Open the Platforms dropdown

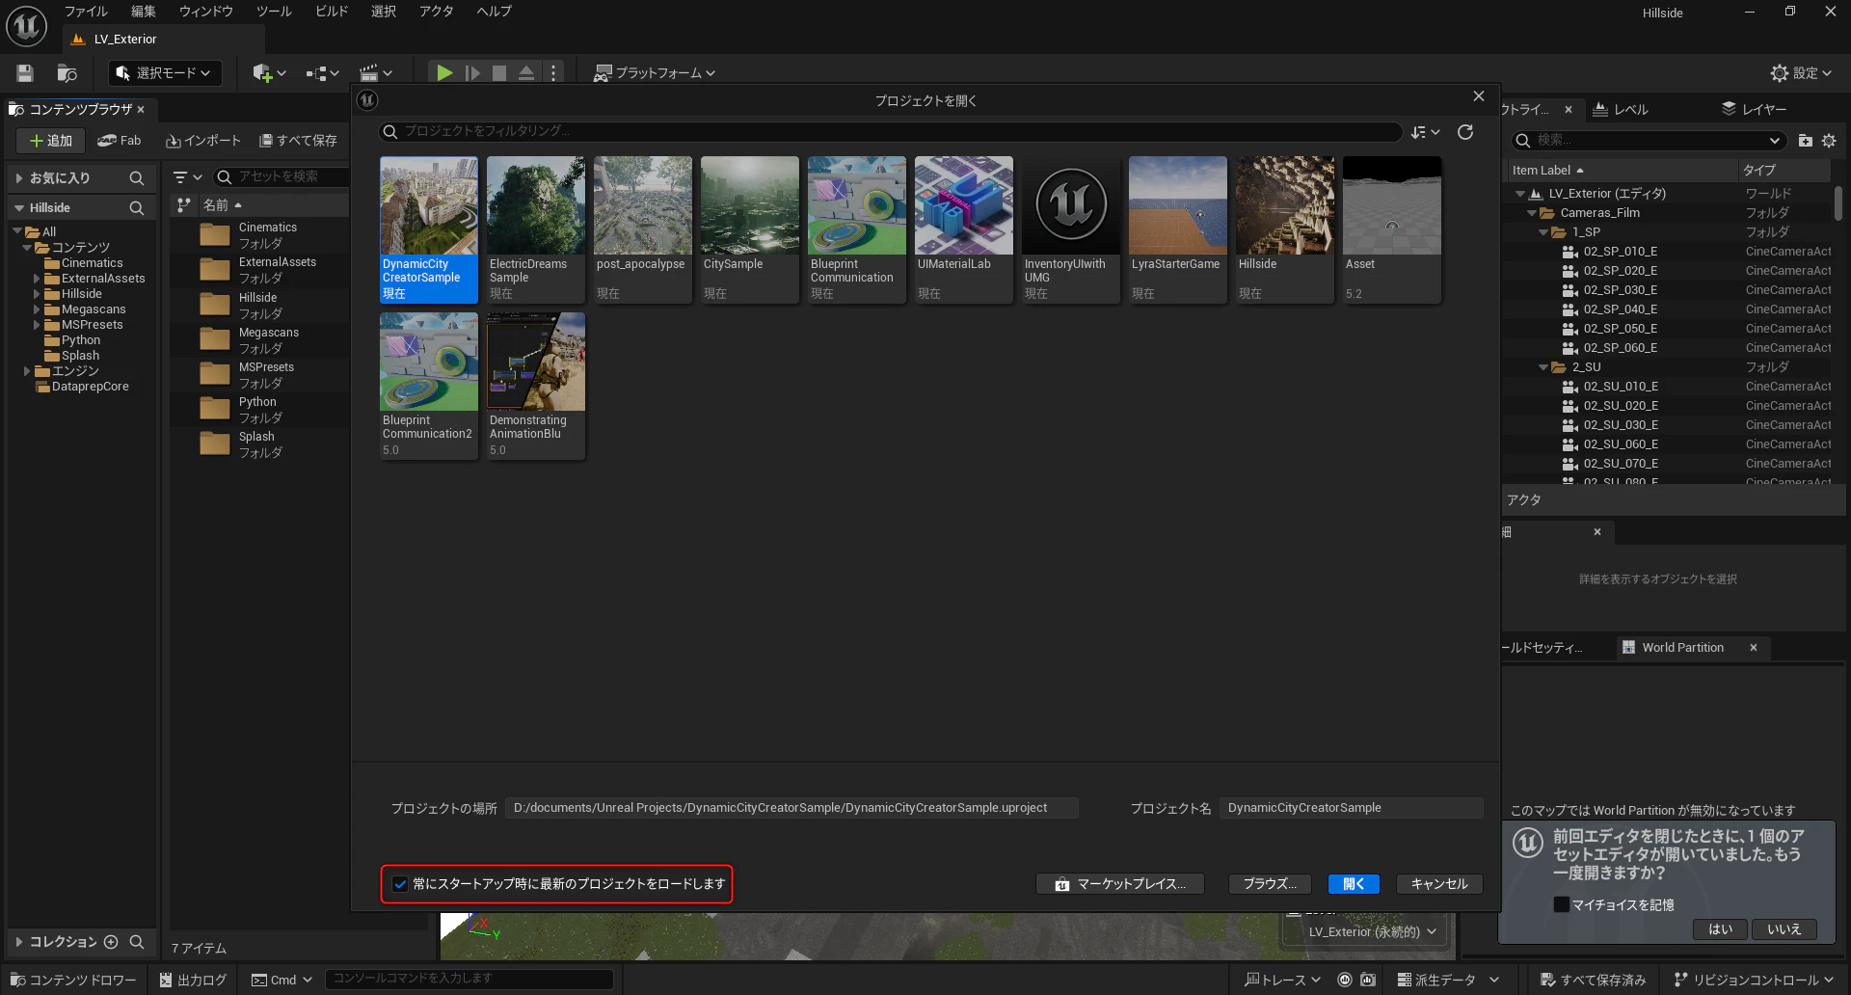coord(655,73)
